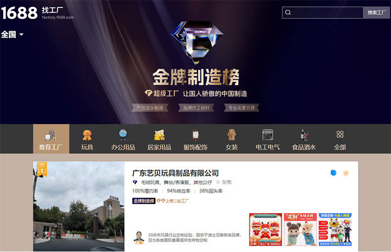Click the watch icon above 服饰配饰
Image resolution: width=391 pixels, height=252 pixels.
click(x=196, y=135)
